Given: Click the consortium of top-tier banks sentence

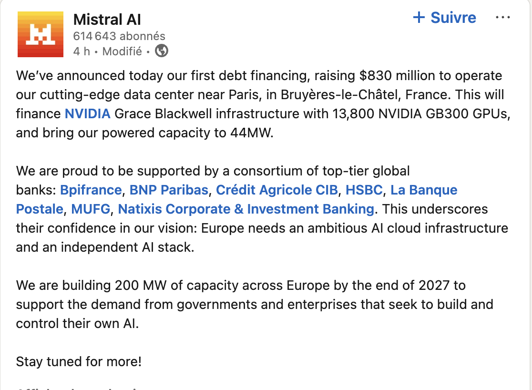Looking at the screenshot, I should tap(213, 171).
